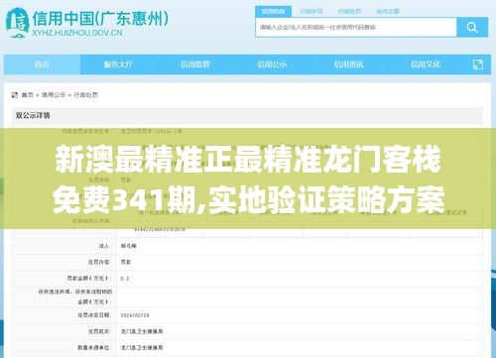This screenshot has height=358, width=496.
Task: Switch to the 行政处罚 search tab
Action: point(349,12)
